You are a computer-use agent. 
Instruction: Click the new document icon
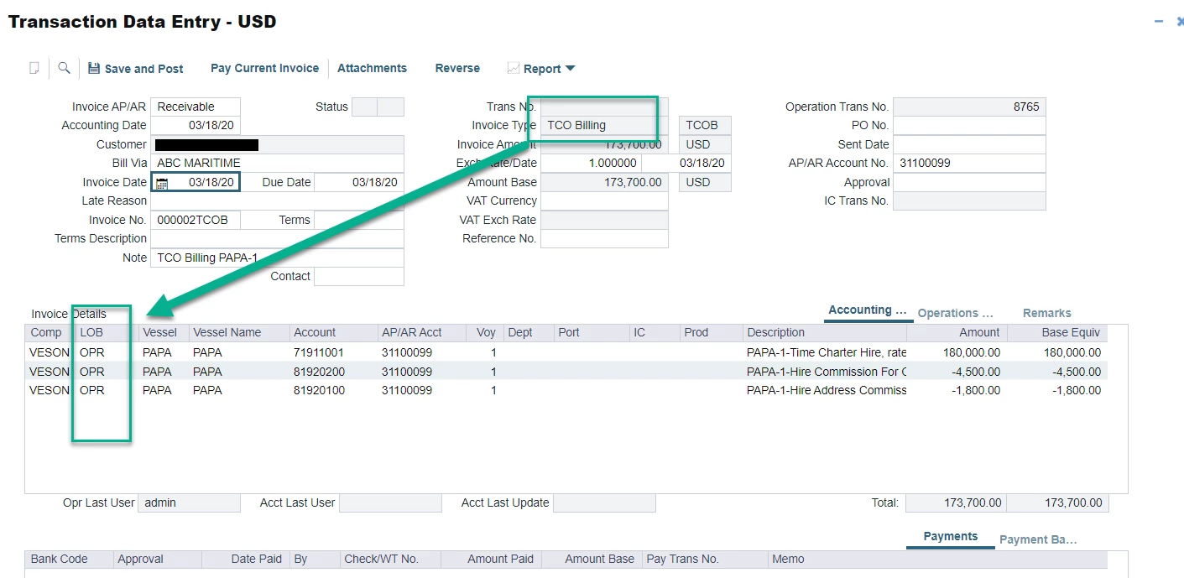34,68
